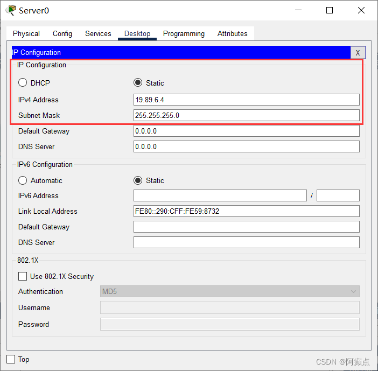Image resolution: width=378 pixels, height=371 pixels.
Task: Select the DHCP radio button
Action: click(x=23, y=83)
